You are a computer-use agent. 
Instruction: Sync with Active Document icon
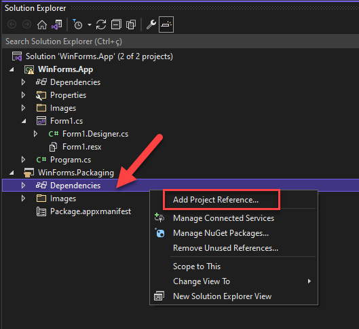point(101,24)
